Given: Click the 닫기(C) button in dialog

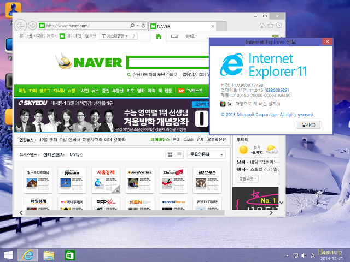Looking at the screenshot, I should tap(308, 125).
